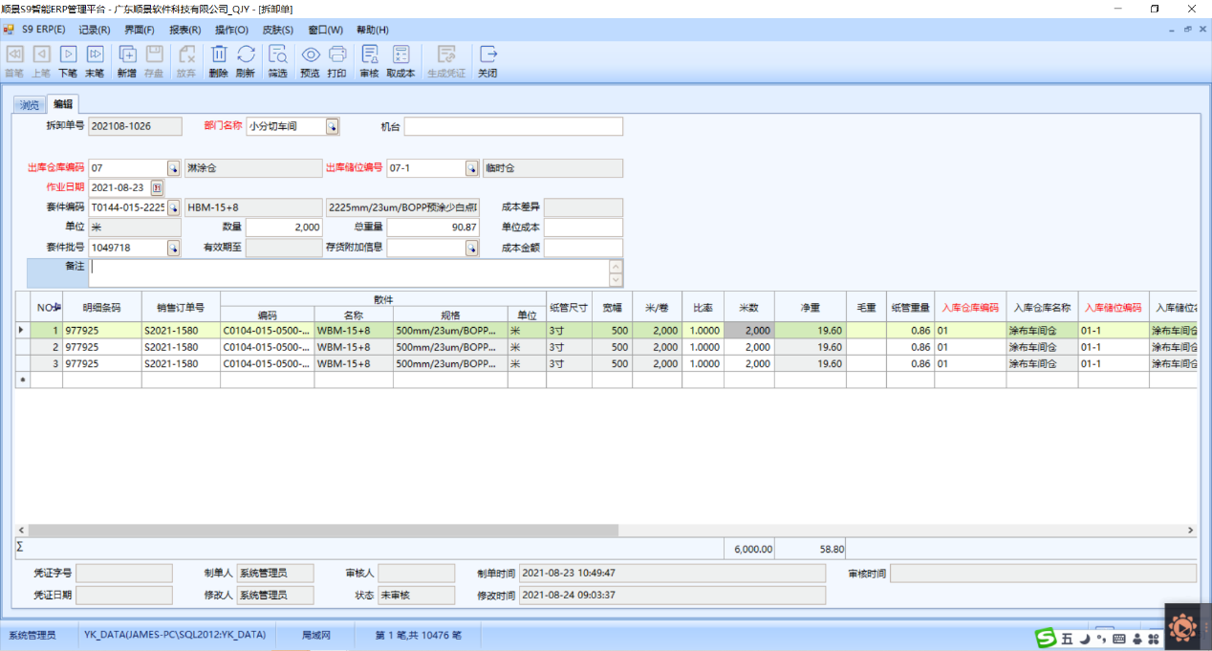
Task: Refresh data using the 刷新 icon
Action: [x=246, y=55]
